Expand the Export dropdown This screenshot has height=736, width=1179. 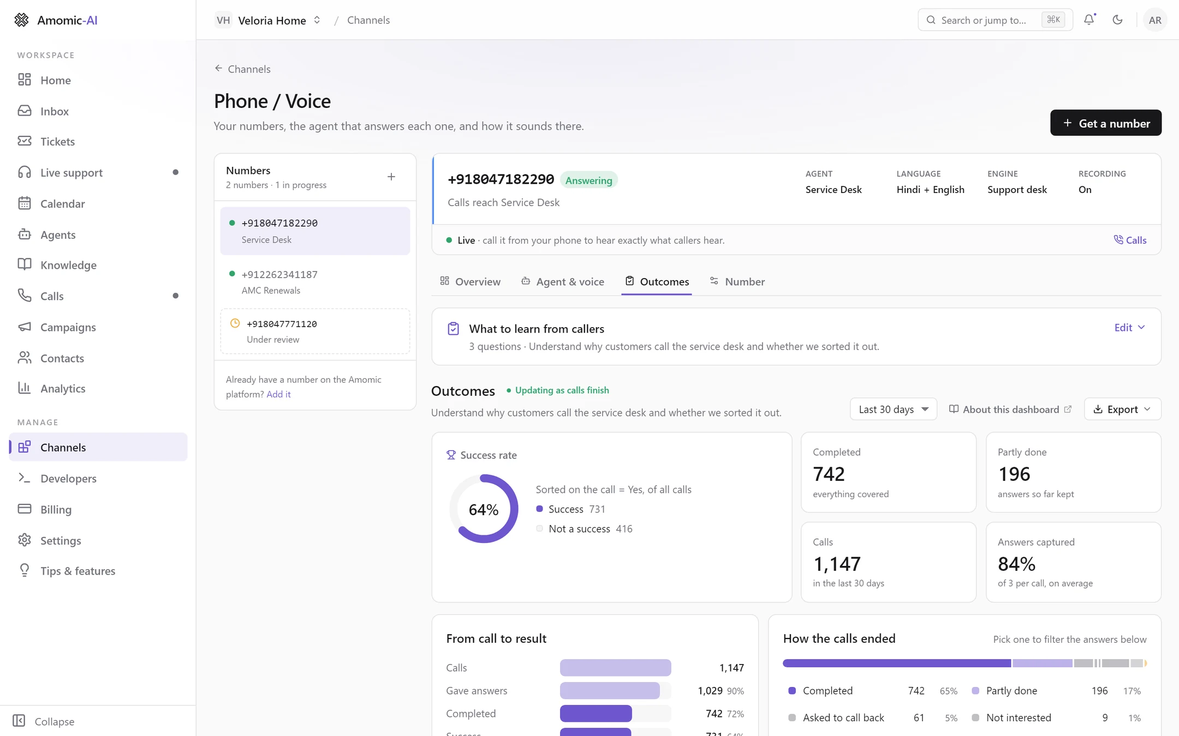coord(1122,409)
